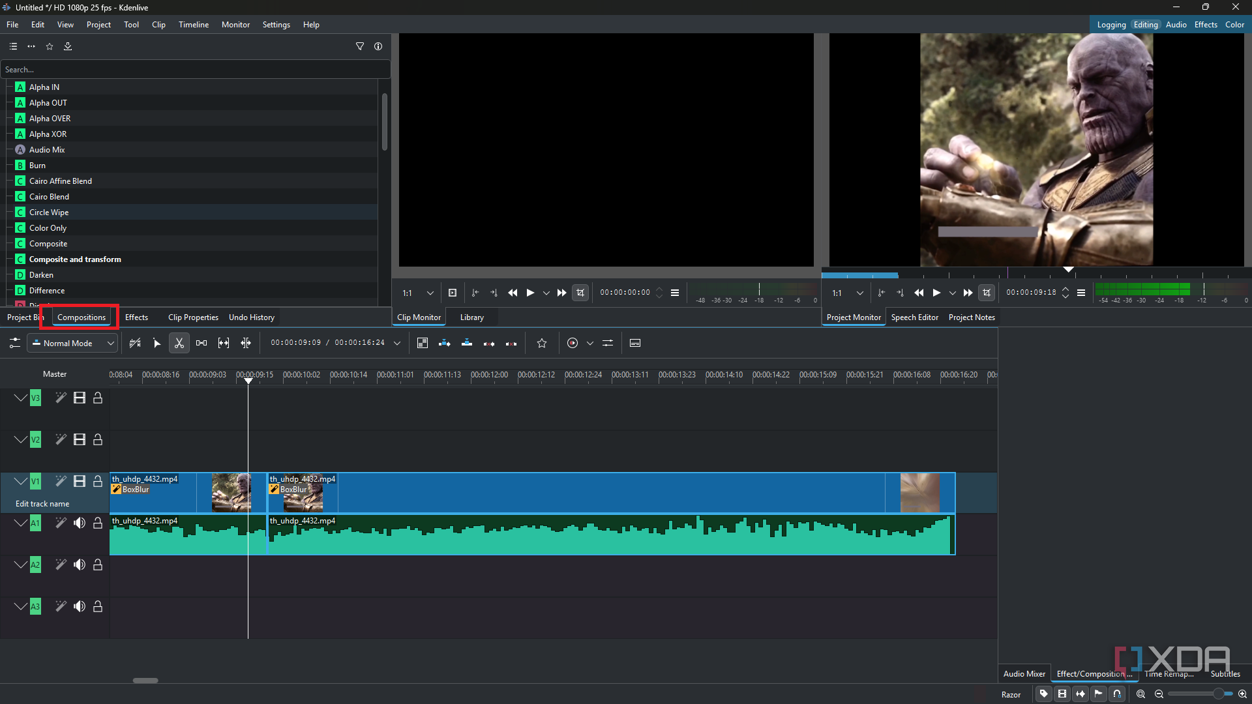Screen dimensions: 1252x704
Task: Mix clips with the checkered icon
Action: coord(423,343)
